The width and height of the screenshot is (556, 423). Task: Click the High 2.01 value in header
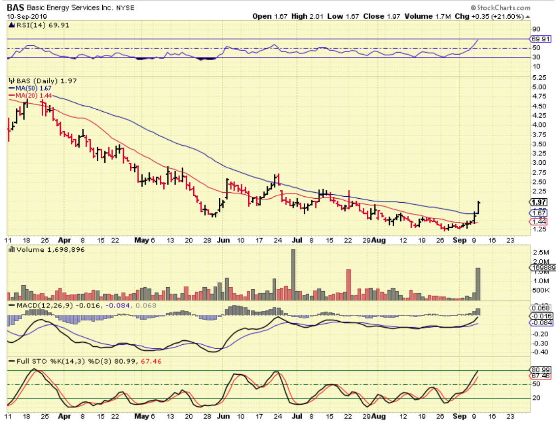click(x=307, y=16)
